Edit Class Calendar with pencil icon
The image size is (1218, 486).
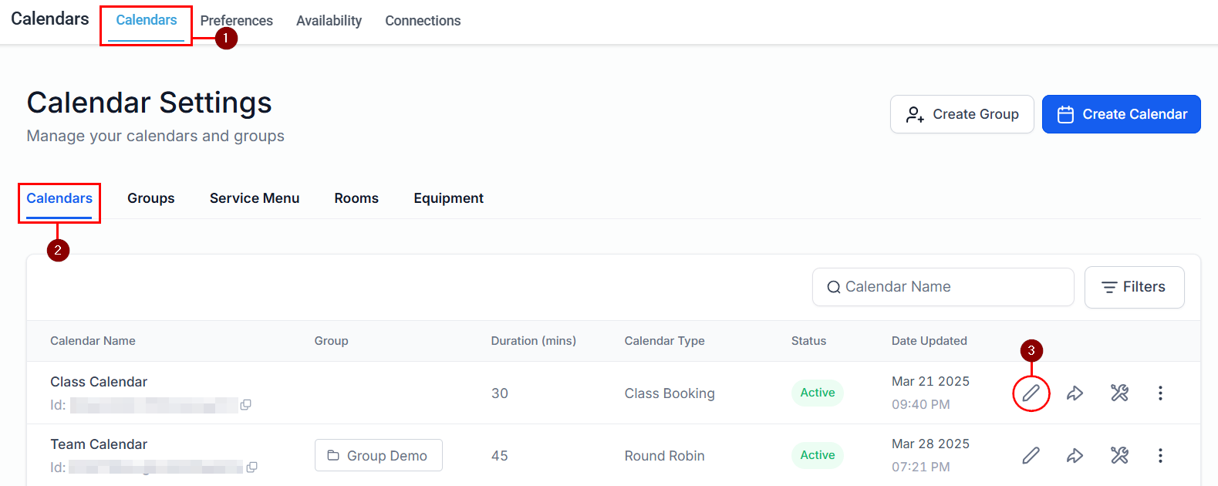(1031, 393)
